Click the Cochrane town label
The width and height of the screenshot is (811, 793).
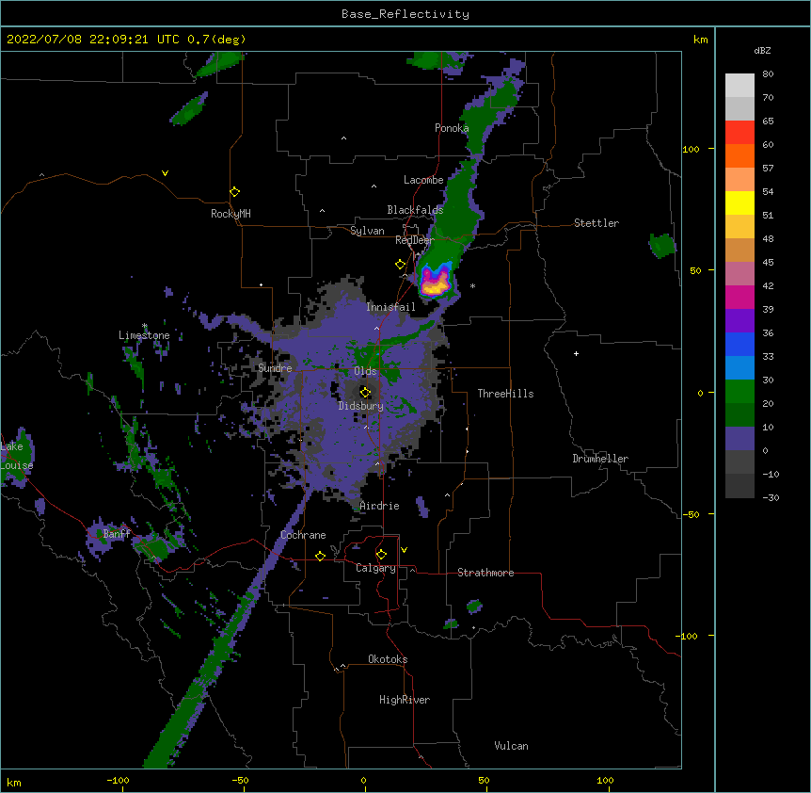[303, 535]
